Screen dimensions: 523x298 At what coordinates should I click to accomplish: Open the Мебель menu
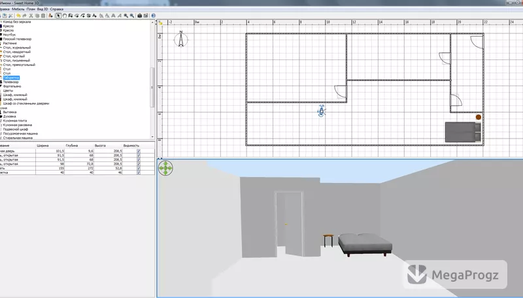tap(18, 9)
